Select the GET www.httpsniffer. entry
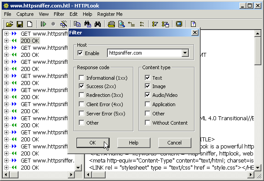 click(x=48, y=160)
